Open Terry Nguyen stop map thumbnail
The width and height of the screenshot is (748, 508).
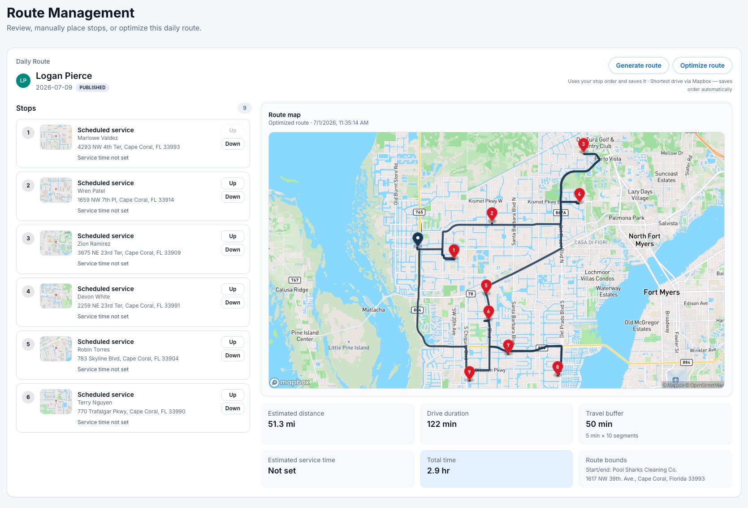pos(56,402)
